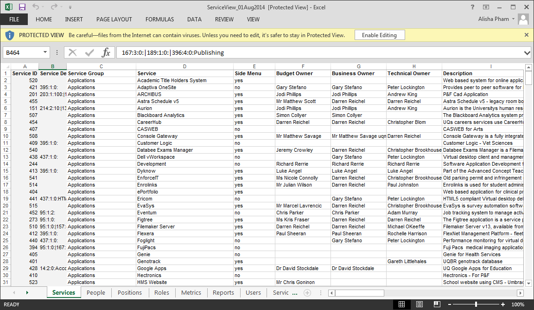Click the Save icon in quick access toolbar
Screen dimensions: 534x310
tap(22, 7)
